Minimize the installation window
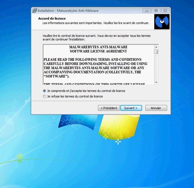 pos(147,11)
